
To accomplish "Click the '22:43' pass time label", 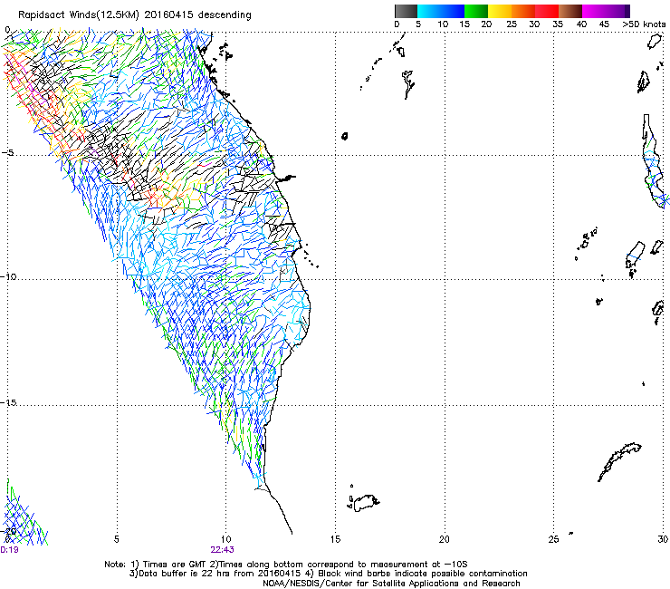I will tap(222, 549).
